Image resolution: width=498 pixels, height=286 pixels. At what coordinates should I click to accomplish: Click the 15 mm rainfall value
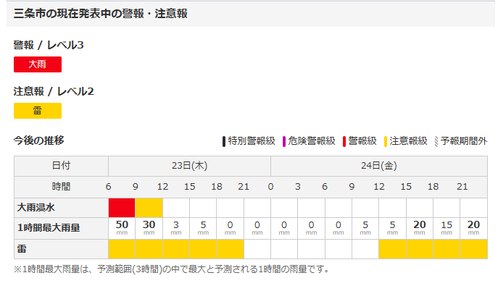[447, 227]
